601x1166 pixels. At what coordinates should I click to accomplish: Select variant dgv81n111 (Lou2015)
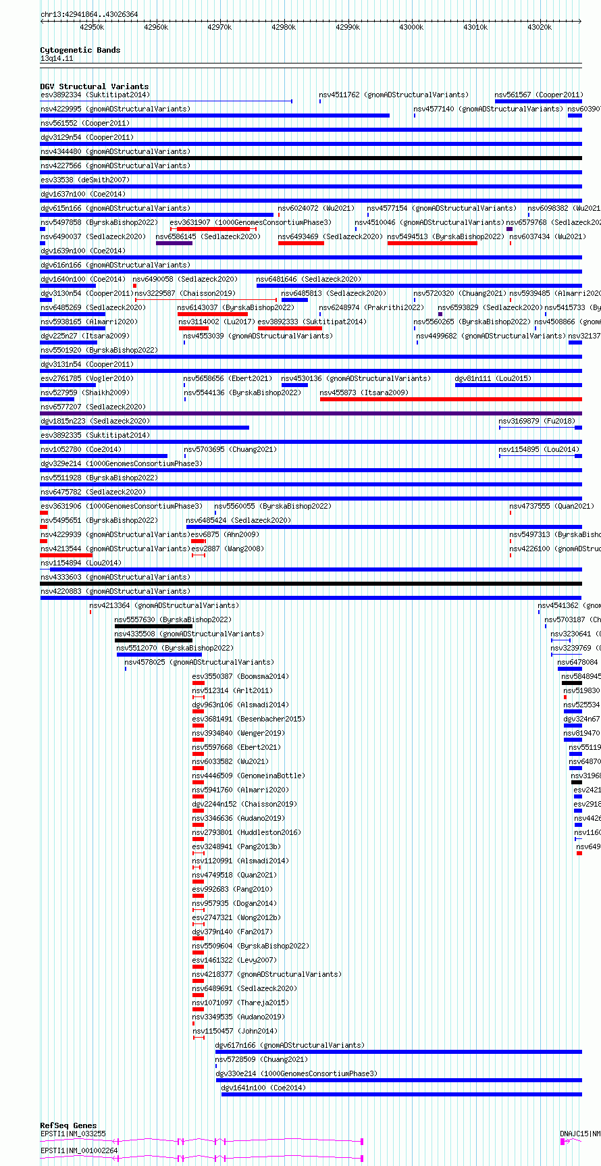point(493,379)
